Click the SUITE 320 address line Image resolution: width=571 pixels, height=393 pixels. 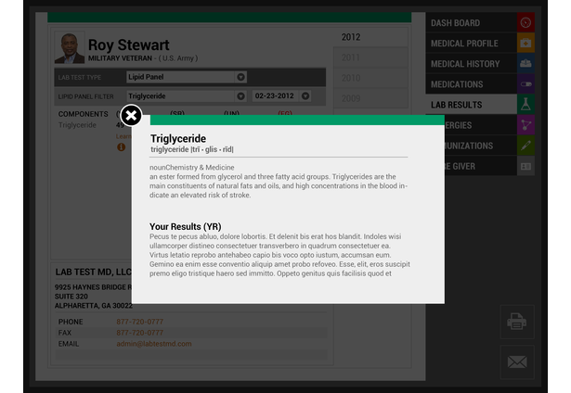point(71,297)
